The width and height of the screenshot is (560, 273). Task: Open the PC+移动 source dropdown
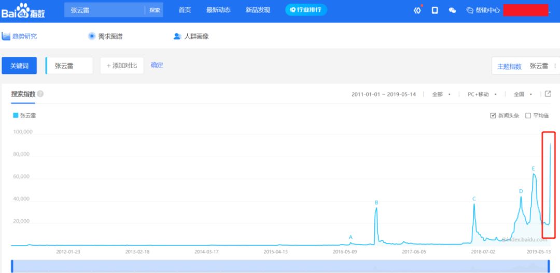coord(482,95)
